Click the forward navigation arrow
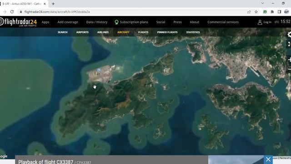This screenshot has height=164, width=291. click(5, 12)
